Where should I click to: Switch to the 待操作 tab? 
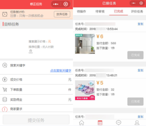pyautogui.click(x=81, y=12)
